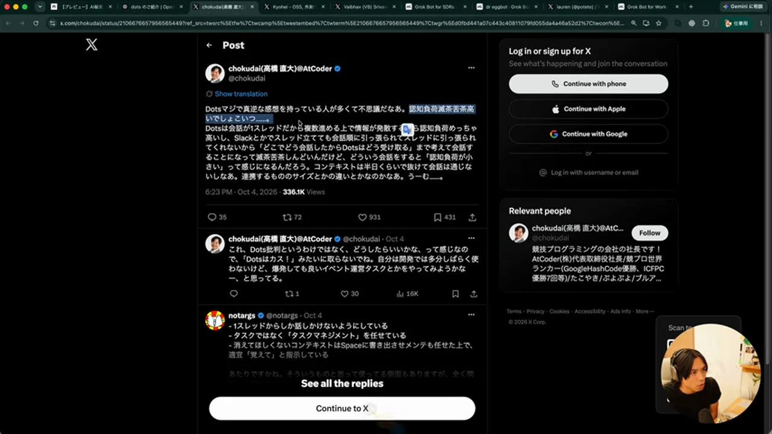
Task: Open more options on chokudai's main post
Action: (x=471, y=68)
